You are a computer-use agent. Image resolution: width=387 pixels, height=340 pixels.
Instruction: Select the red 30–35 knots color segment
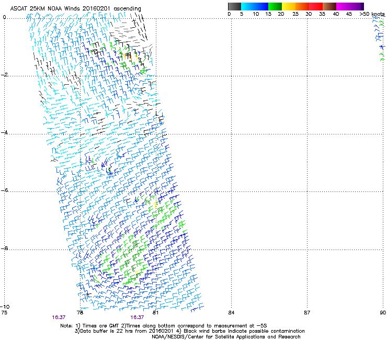tap(316, 6)
